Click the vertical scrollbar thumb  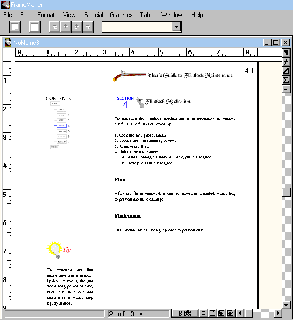(286, 193)
